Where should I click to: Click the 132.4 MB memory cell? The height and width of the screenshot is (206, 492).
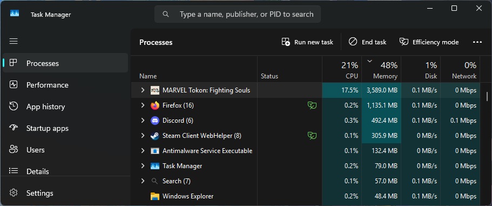tap(381, 151)
